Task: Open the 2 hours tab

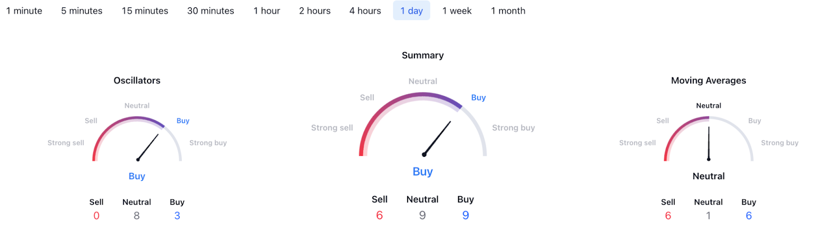Action: 315,11
